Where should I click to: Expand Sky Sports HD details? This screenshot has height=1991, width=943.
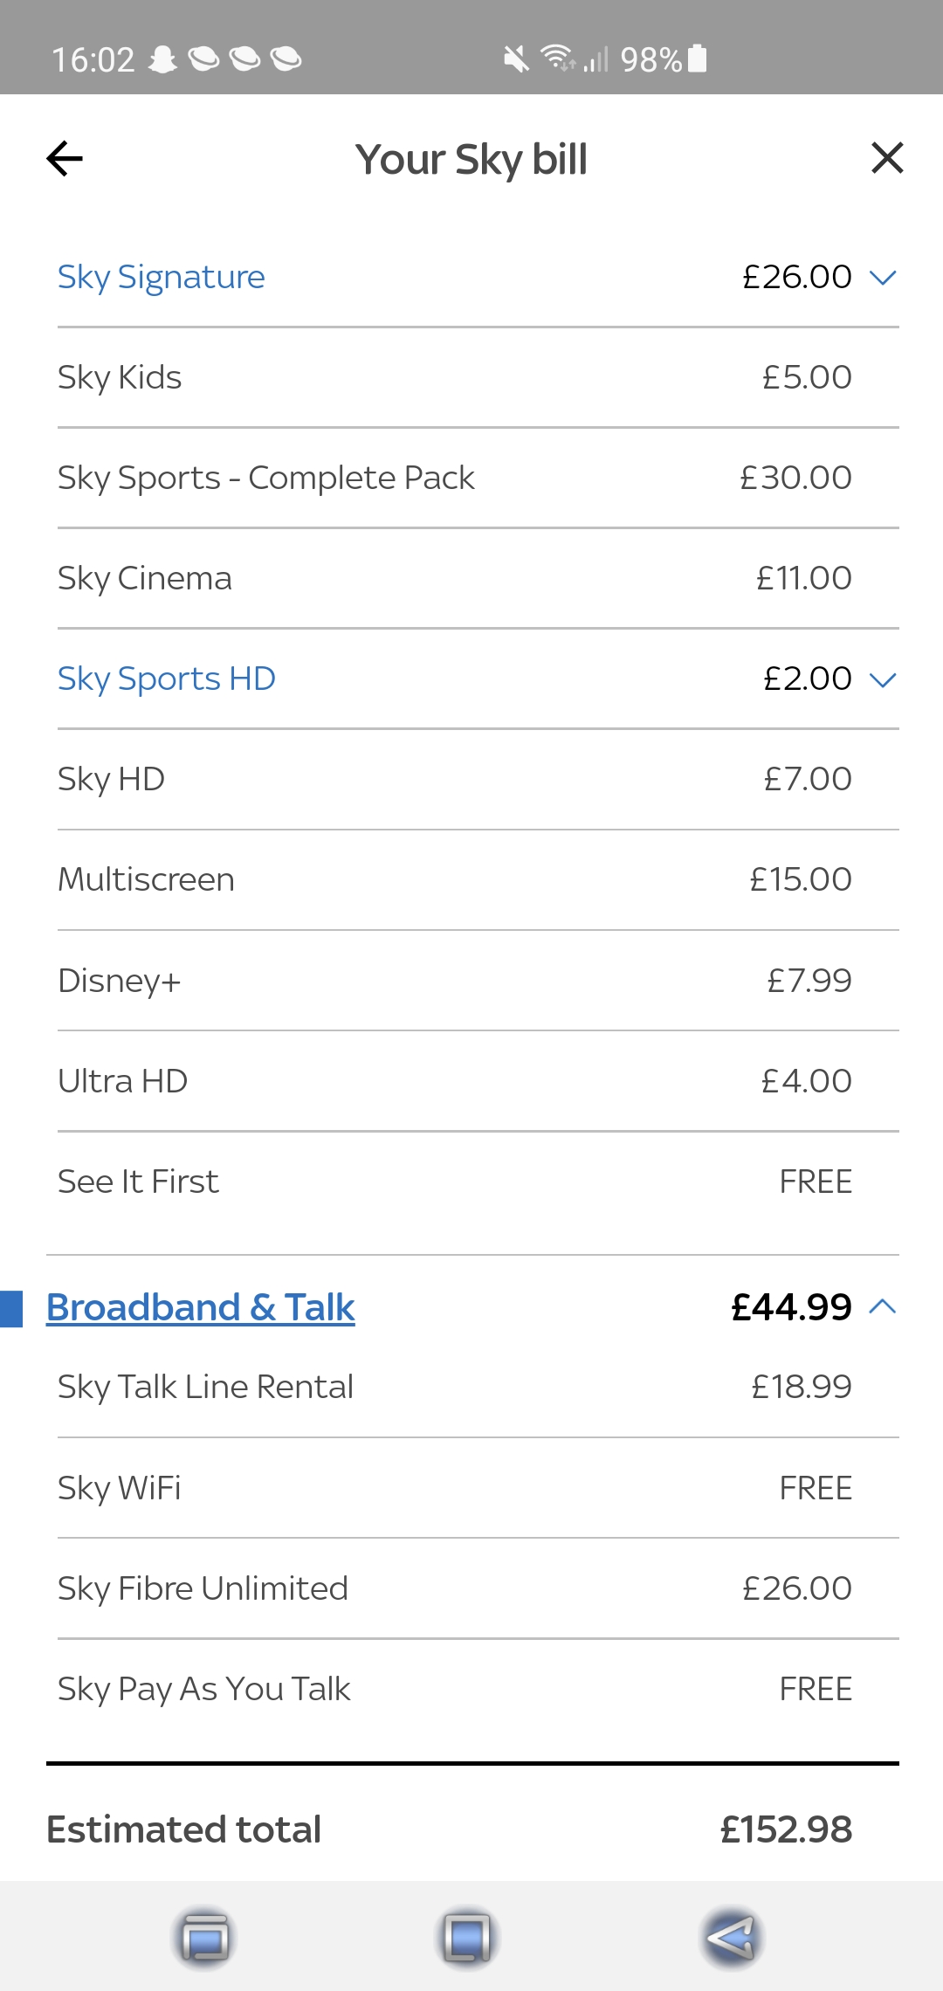(x=884, y=679)
